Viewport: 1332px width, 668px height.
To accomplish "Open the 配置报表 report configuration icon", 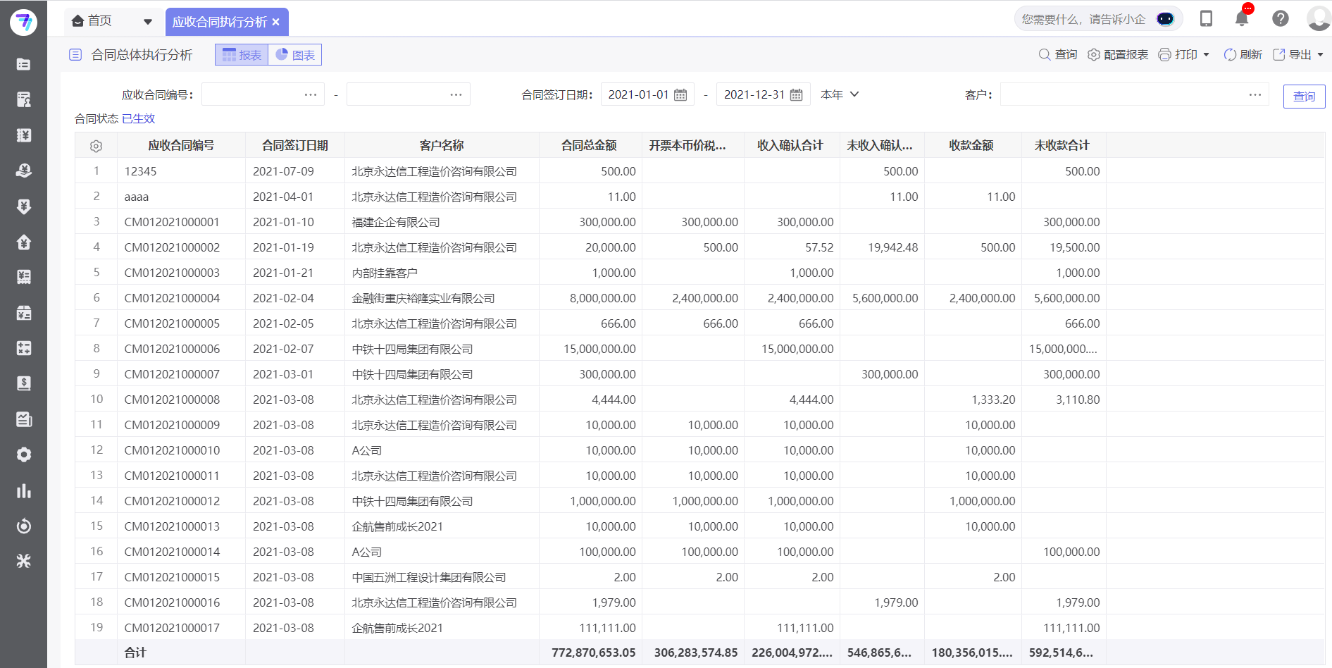I will pyautogui.click(x=1093, y=54).
